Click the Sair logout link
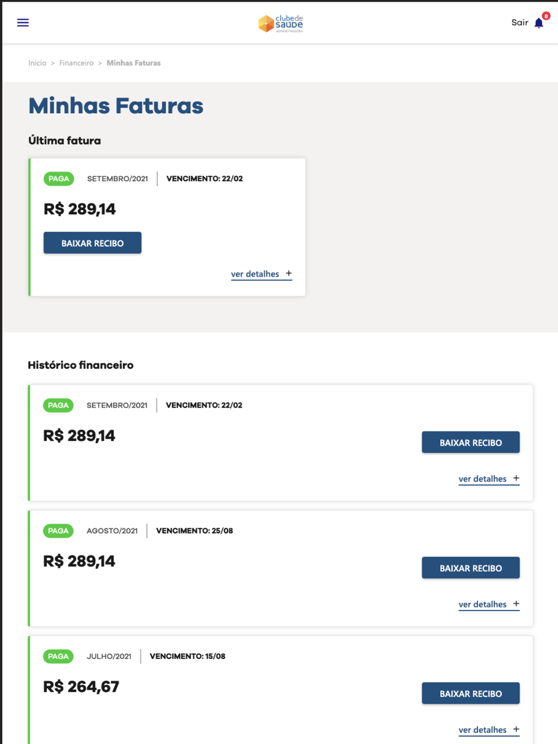Viewport: 558px width, 744px height. click(519, 23)
